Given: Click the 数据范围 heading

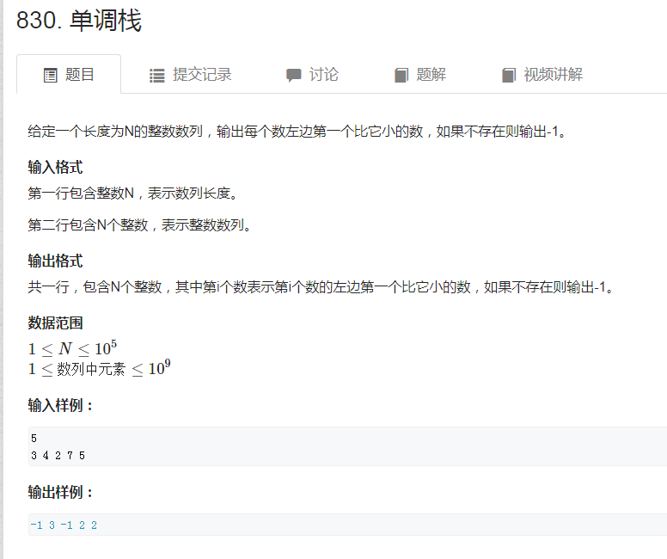Looking at the screenshot, I should pyautogui.click(x=55, y=322).
